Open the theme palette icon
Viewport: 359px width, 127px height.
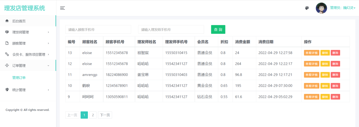click(307, 8)
